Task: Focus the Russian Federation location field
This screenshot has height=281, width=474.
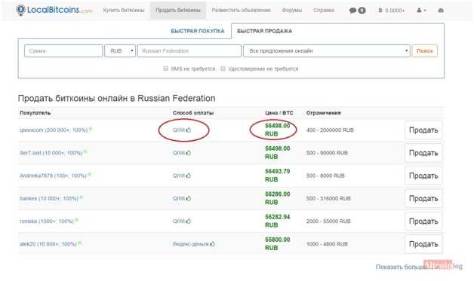Action: (x=189, y=50)
